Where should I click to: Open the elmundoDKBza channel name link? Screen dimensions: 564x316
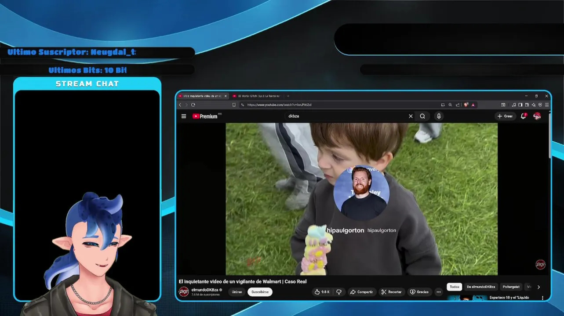205,290
